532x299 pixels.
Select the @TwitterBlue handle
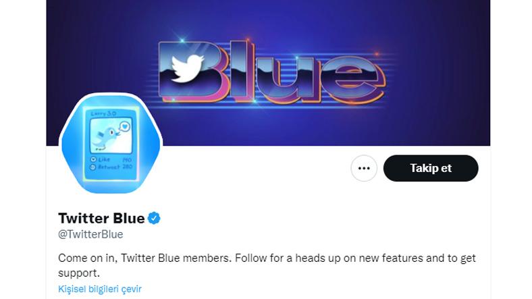coord(90,234)
